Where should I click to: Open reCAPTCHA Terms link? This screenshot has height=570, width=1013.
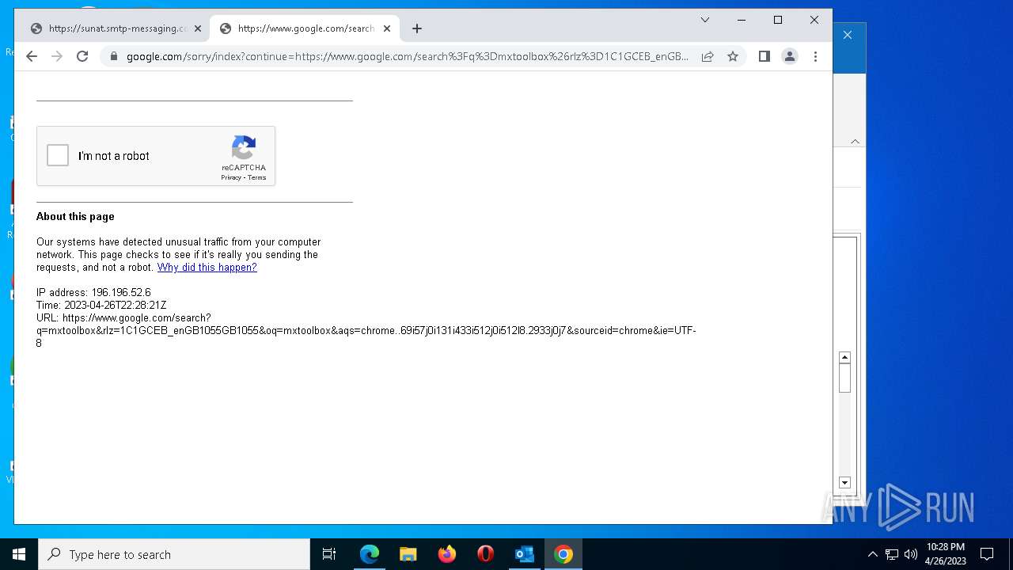[x=257, y=177]
